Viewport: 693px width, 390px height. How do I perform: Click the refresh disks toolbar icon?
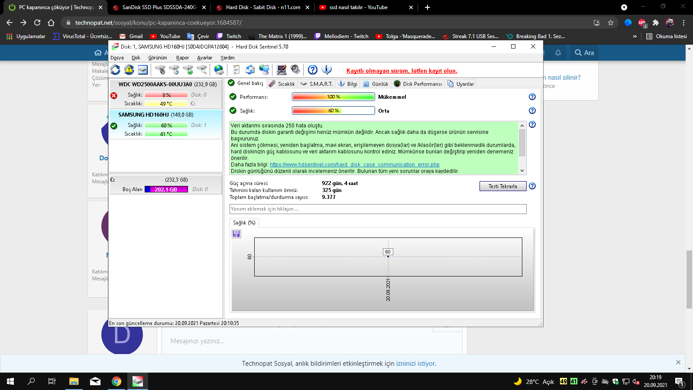click(x=115, y=70)
